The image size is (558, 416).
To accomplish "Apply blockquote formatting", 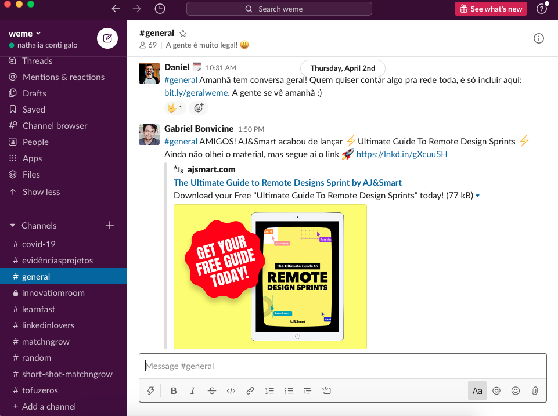I will [308, 390].
